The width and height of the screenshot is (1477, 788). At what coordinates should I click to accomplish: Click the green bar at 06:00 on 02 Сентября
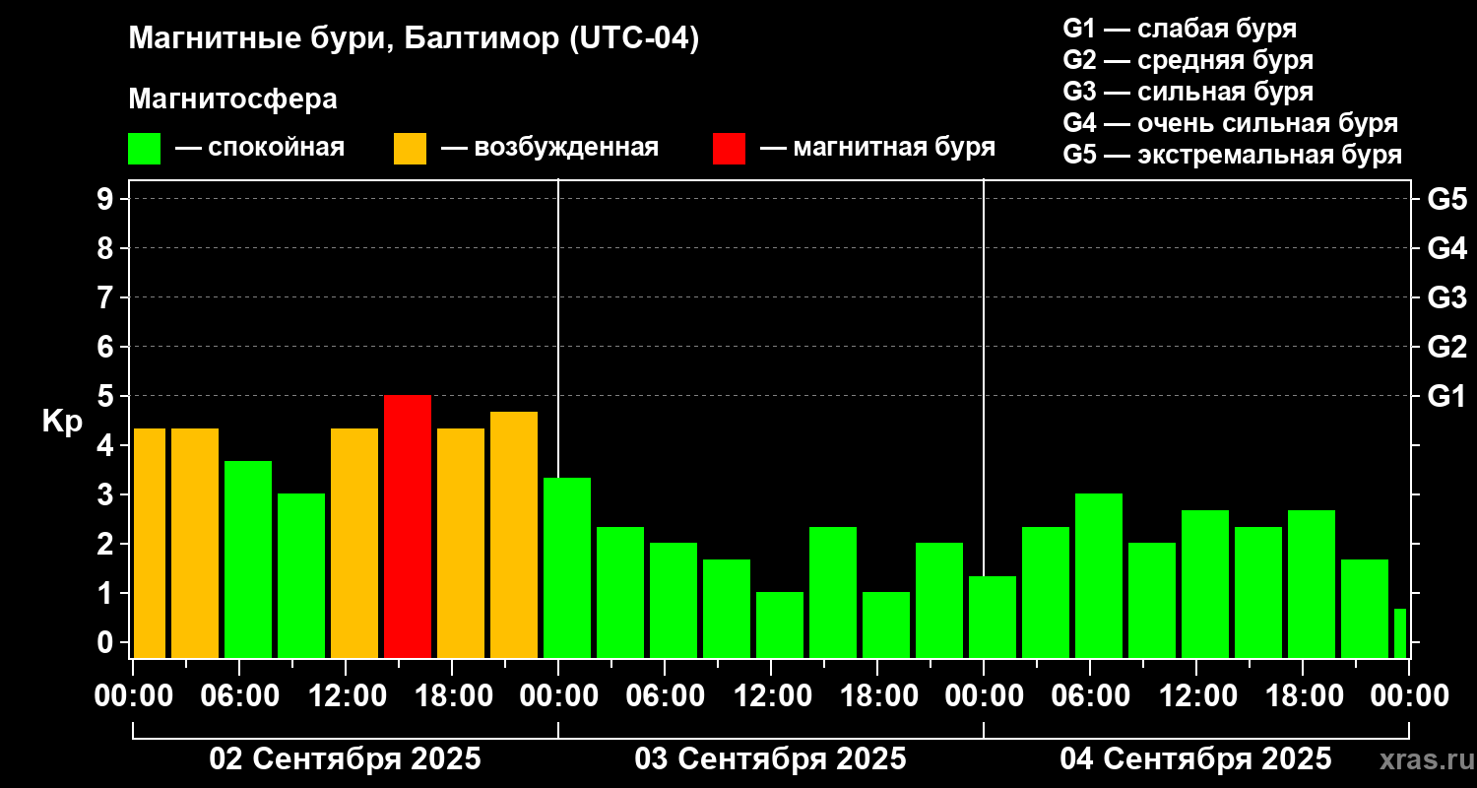click(248, 559)
